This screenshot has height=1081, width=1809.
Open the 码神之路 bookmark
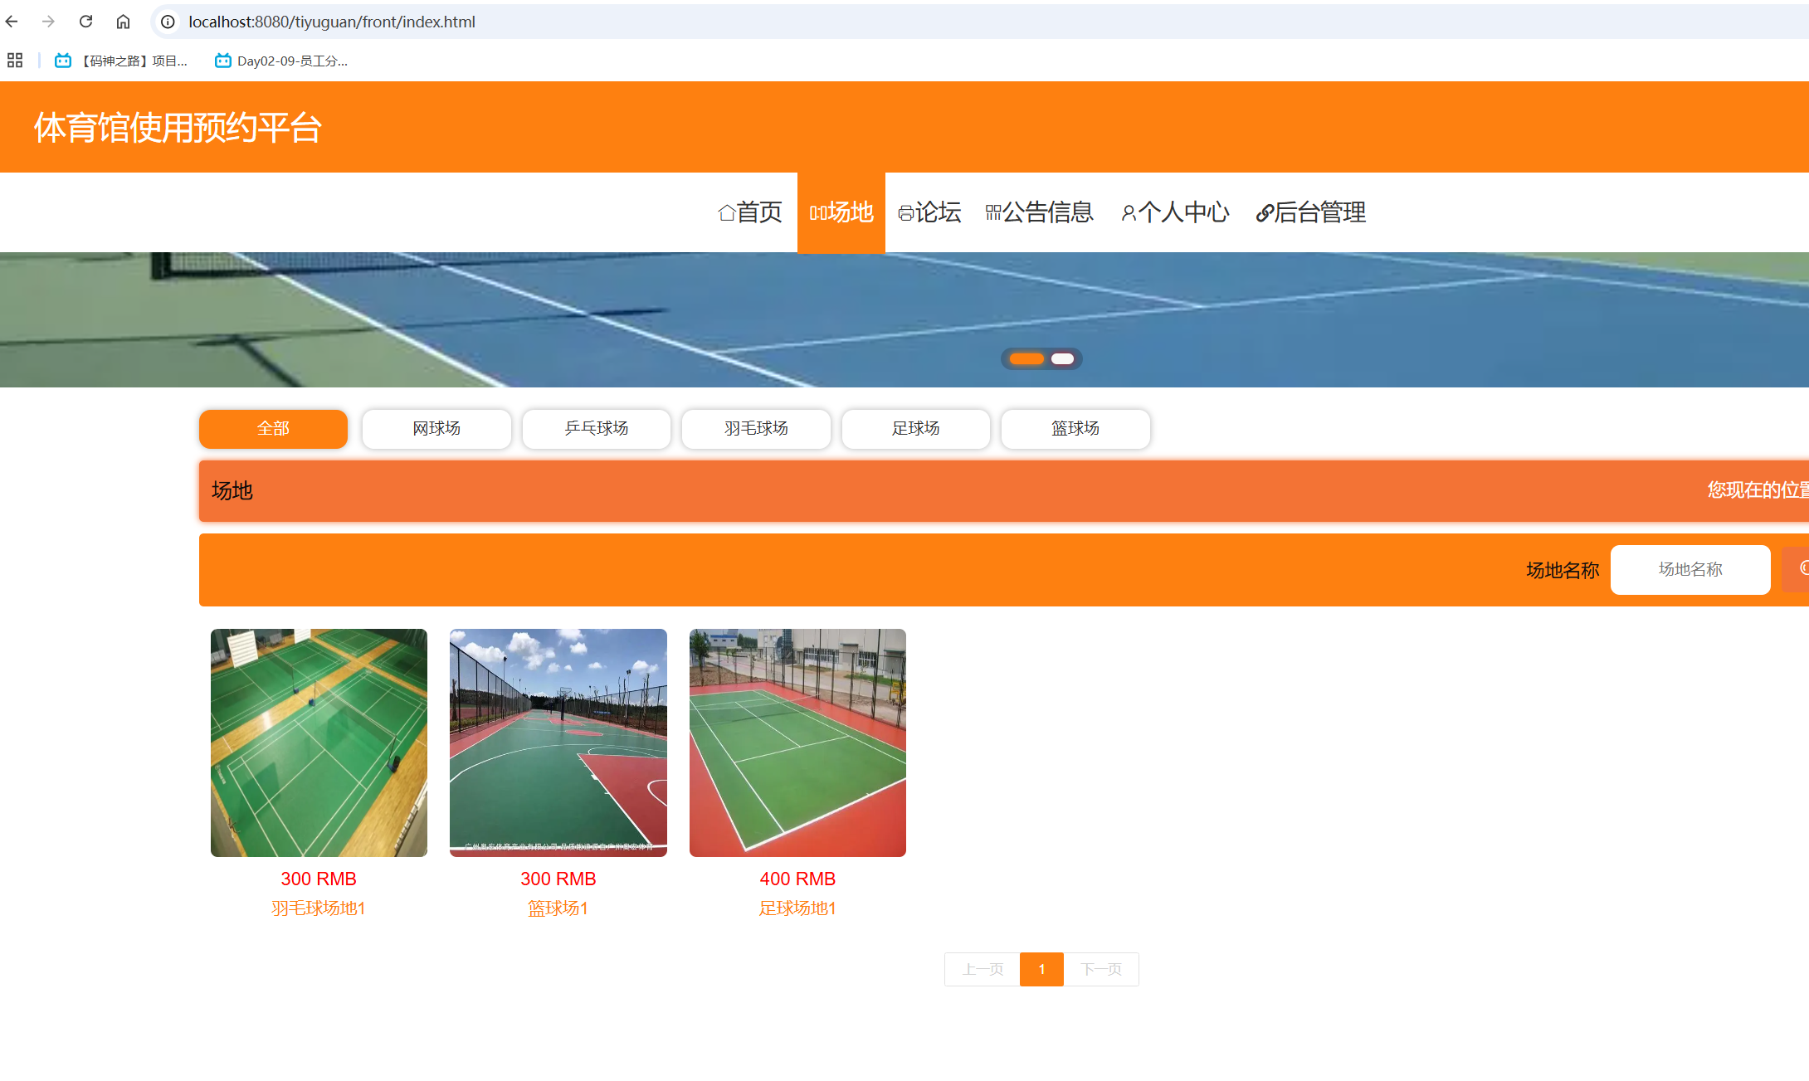(121, 61)
